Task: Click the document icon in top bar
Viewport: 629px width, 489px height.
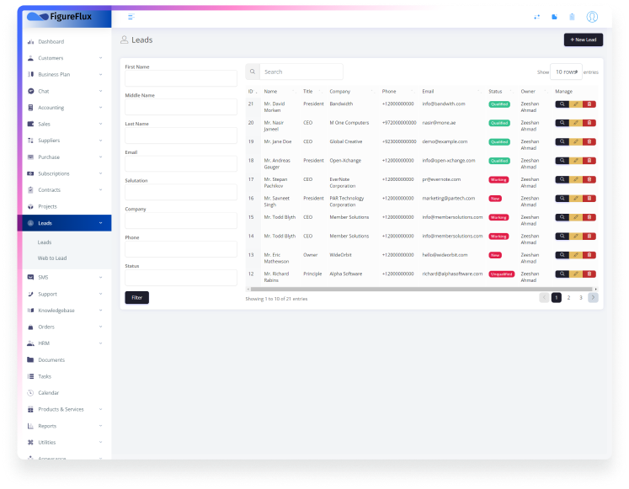Action: pyautogui.click(x=554, y=17)
